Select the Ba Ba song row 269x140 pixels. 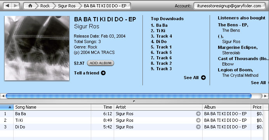[x=132, y=114]
